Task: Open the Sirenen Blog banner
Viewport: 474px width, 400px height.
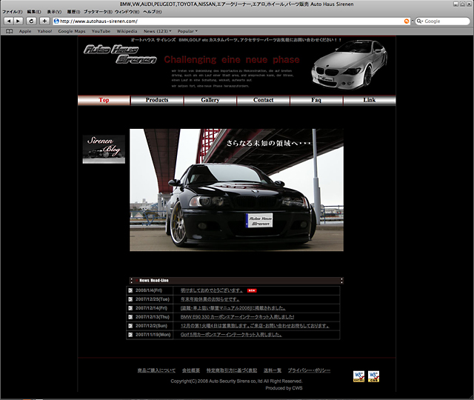Action: tap(104, 149)
